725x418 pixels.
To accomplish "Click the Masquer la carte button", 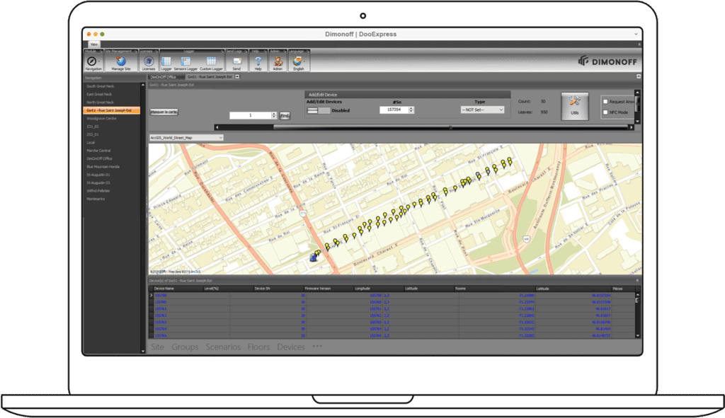I will point(164,112).
